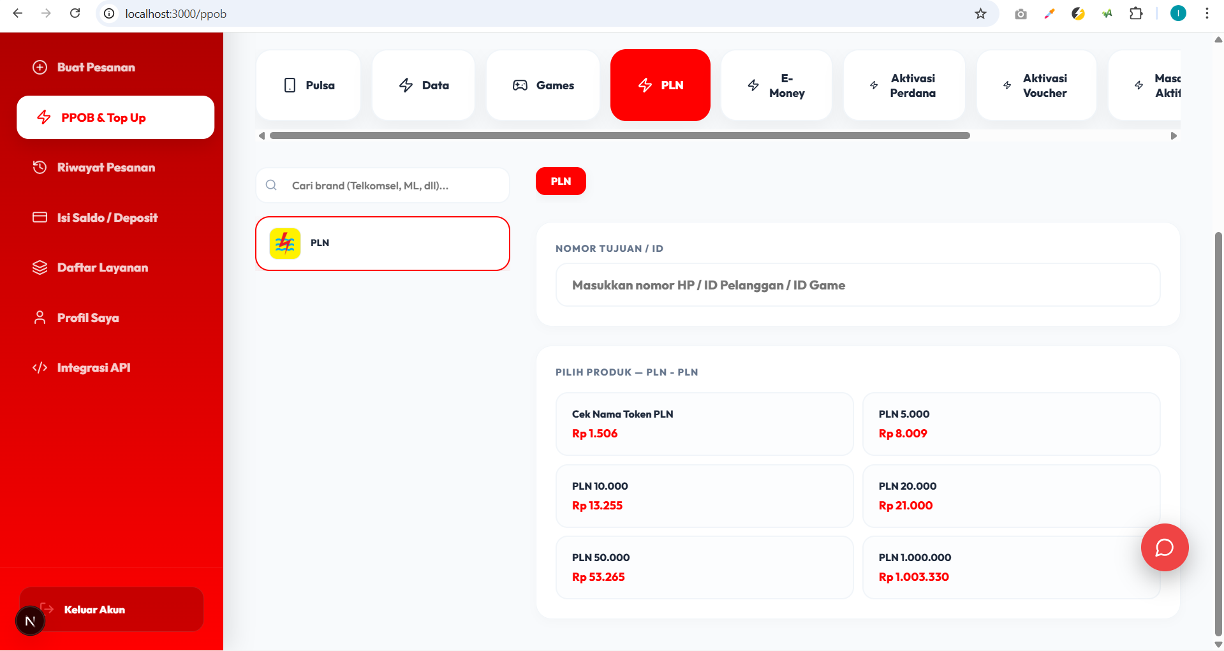Reload the page using the refresh icon
The height and width of the screenshot is (651, 1224).
click(75, 13)
